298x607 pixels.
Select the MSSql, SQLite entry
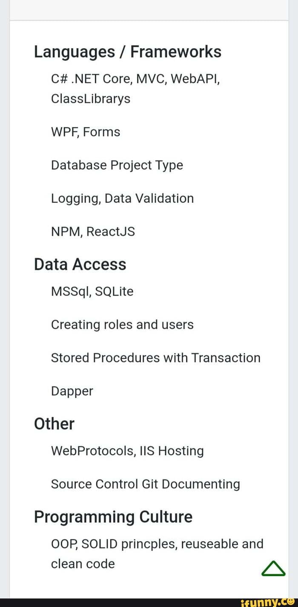point(92,292)
